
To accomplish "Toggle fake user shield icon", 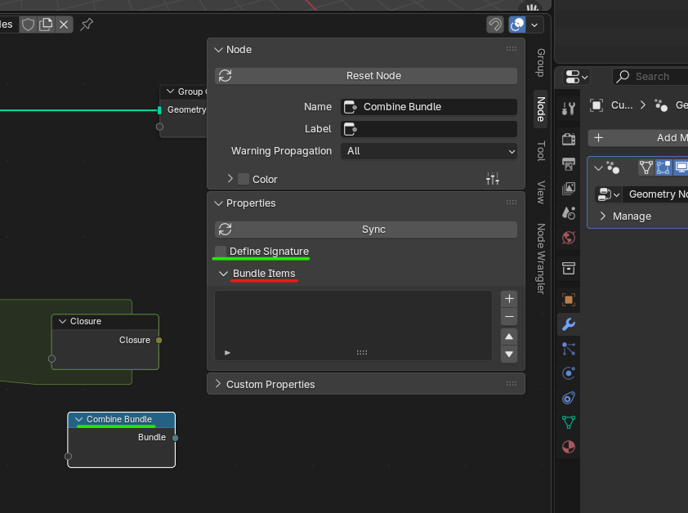I will point(28,25).
